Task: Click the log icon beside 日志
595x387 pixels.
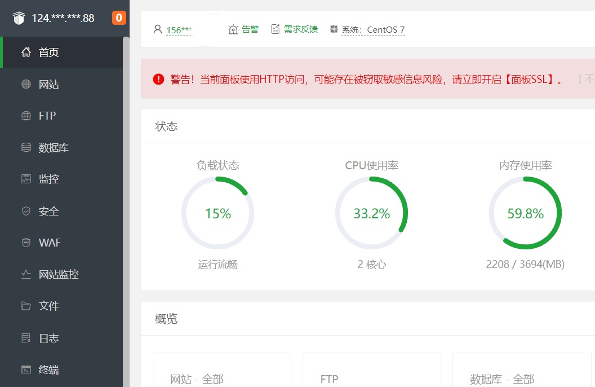Action: point(26,338)
